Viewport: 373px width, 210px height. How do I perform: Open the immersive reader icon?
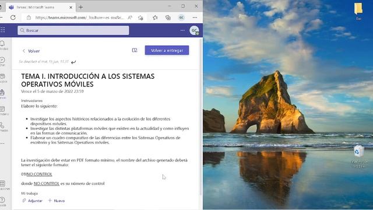(135, 50)
